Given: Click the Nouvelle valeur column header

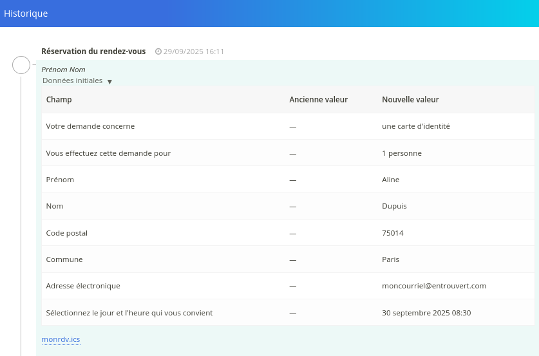Looking at the screenshot, I should (x=410, y=100).
